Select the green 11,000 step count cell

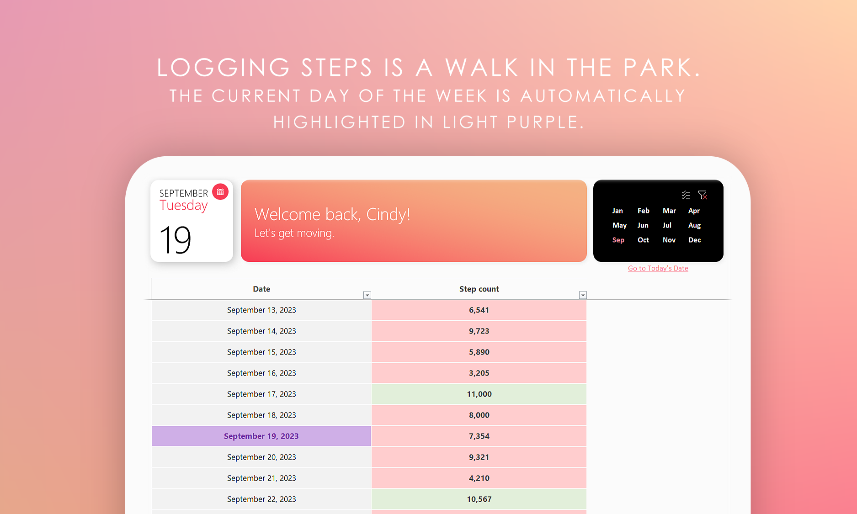click(479, 394)
